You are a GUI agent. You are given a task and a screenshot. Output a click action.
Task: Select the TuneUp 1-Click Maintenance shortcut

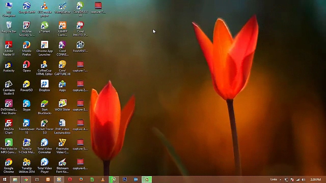click(x=26, y=146)
